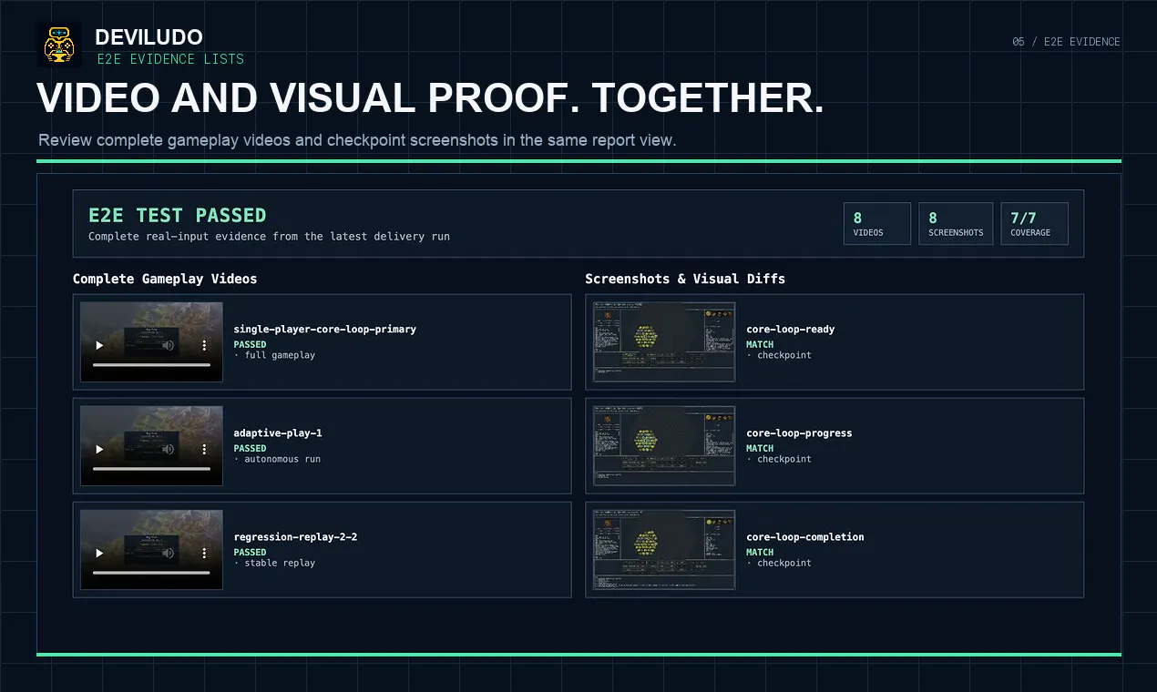Select the core-loop-completion label
Screen dimensions: 1157x692
point(805,537)
